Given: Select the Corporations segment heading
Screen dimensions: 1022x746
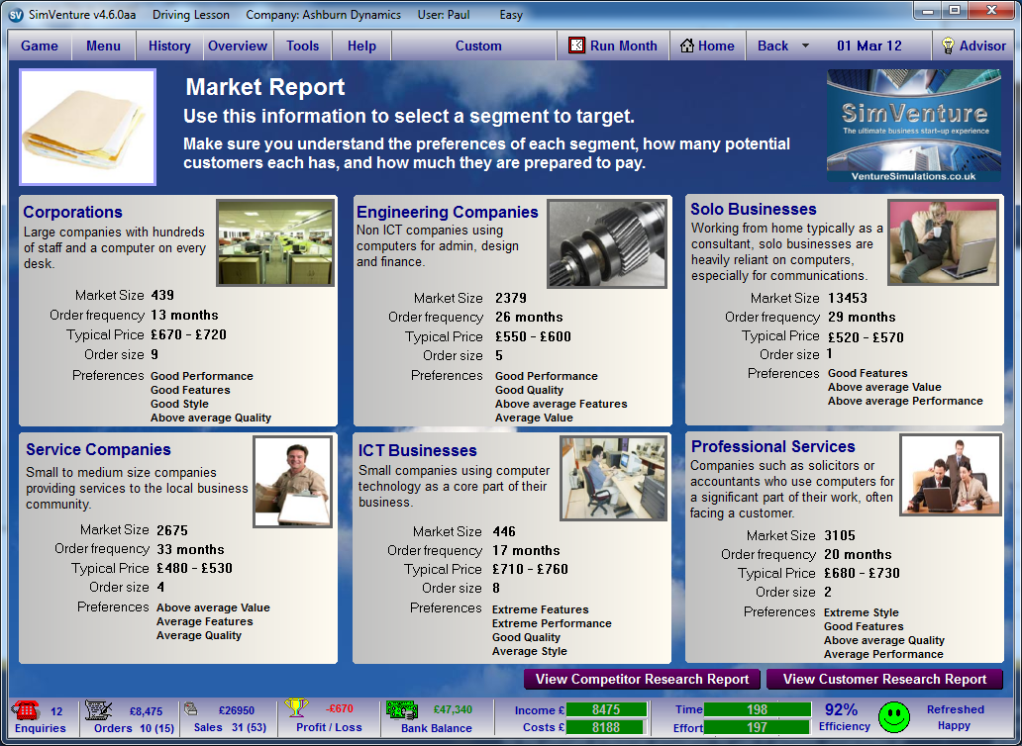Looking at the screenshot, I should tap(73, 212).
